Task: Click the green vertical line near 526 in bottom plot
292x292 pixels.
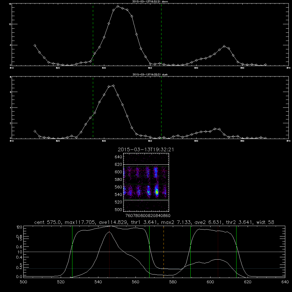Action: tap(72, 252)
